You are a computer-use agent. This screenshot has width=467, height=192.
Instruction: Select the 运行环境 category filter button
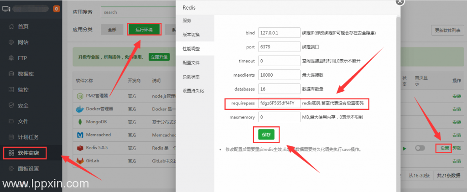tap(144, 30)
